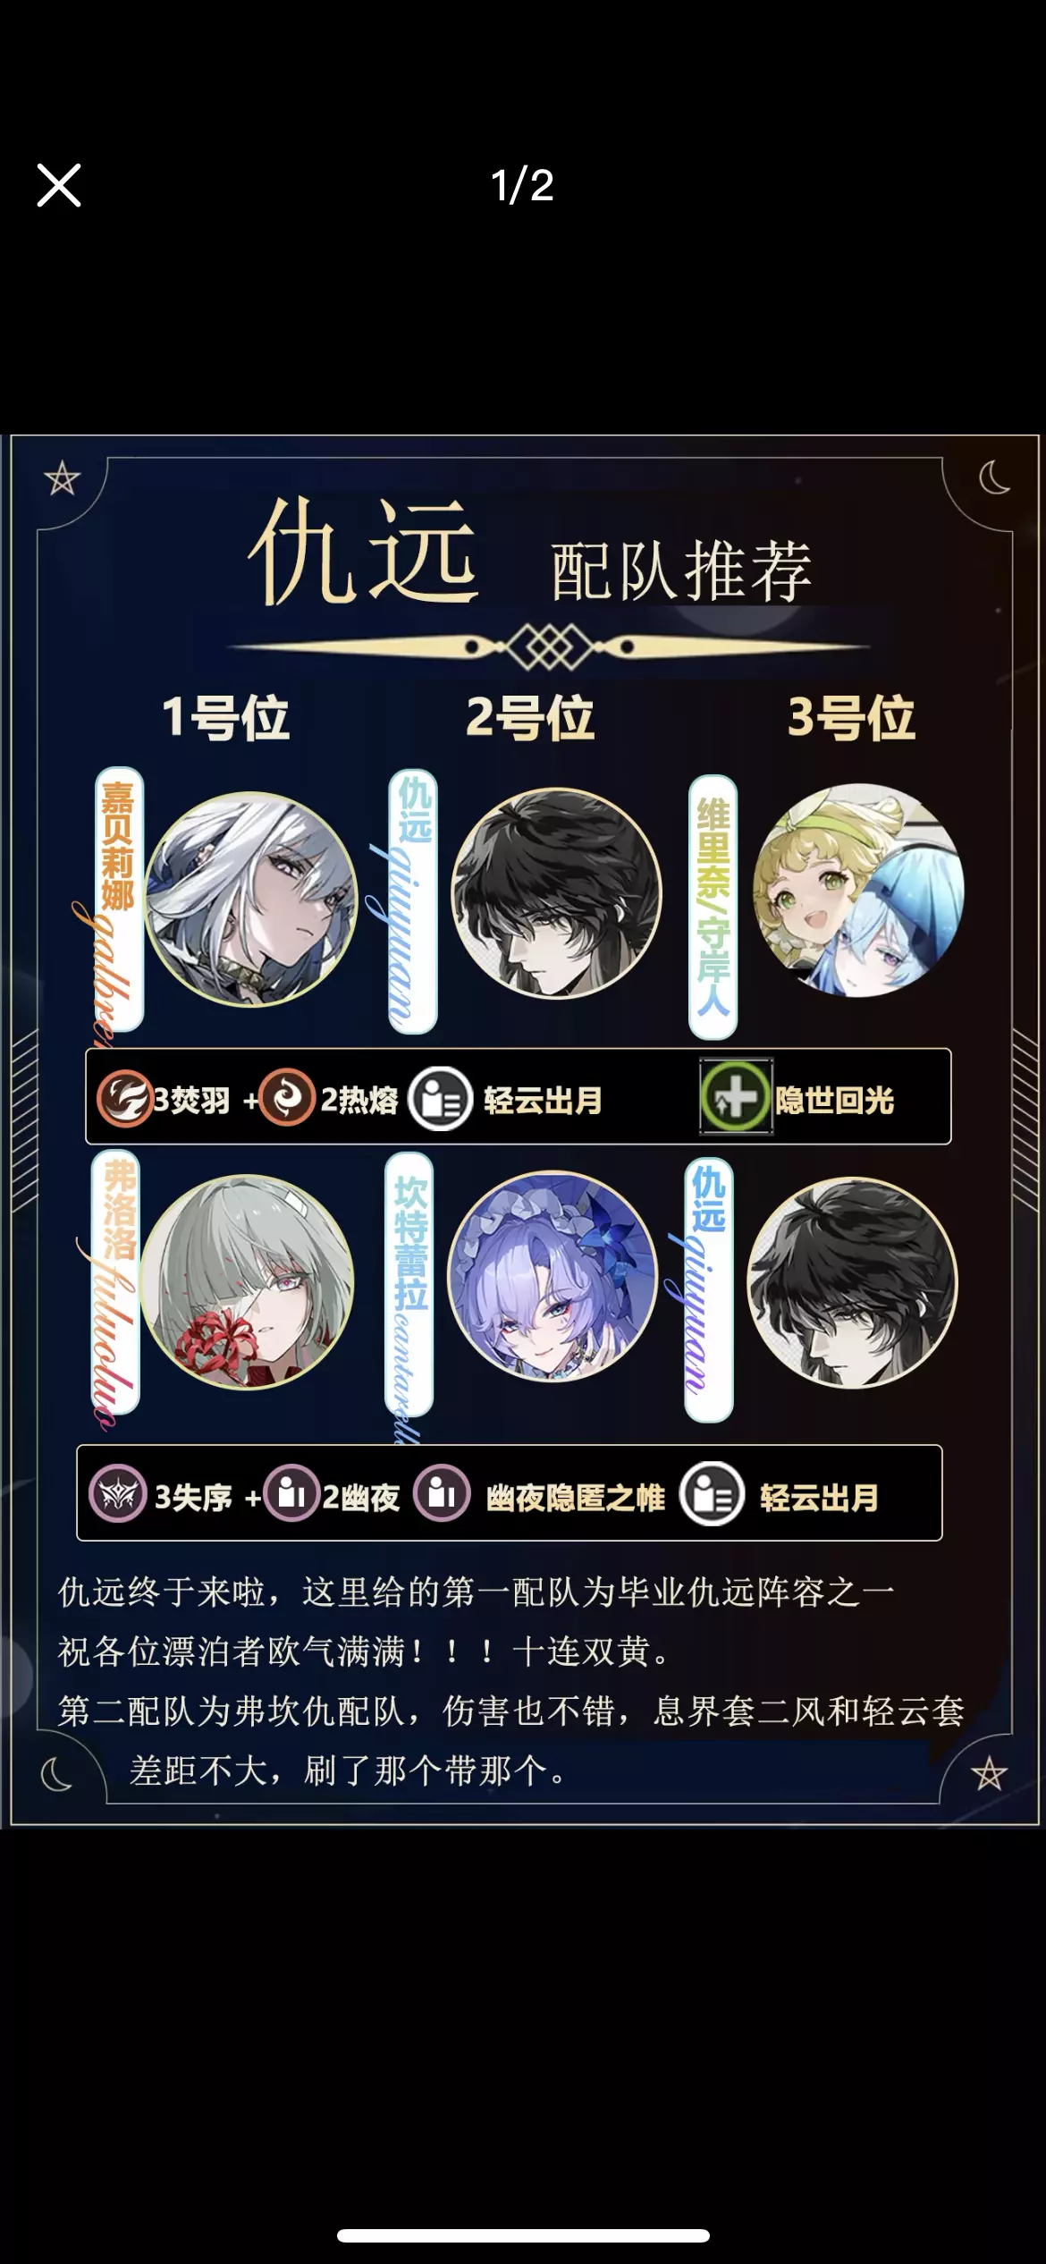Tap the bottom home indicator bar

(523, 2235)
